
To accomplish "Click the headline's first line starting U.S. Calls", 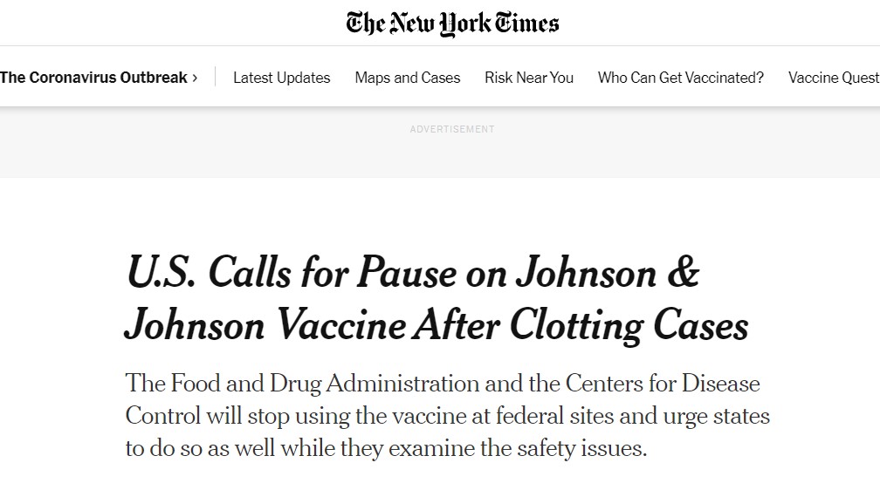I will point(412,274).
